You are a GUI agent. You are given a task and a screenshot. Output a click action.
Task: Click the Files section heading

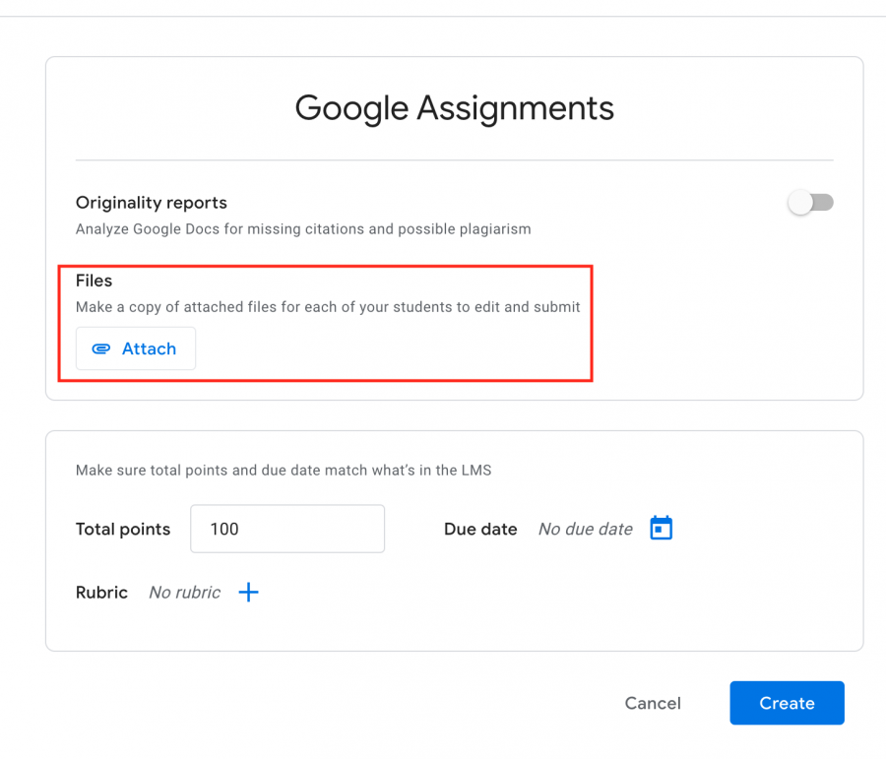click(94, 281)
